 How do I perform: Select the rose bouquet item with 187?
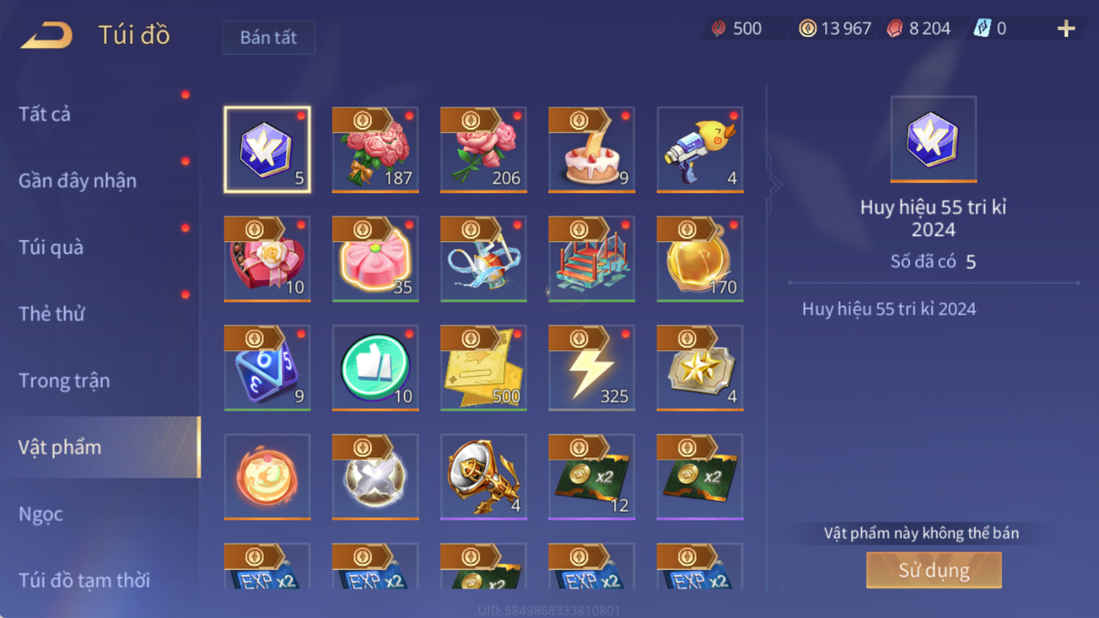point(376,150)
